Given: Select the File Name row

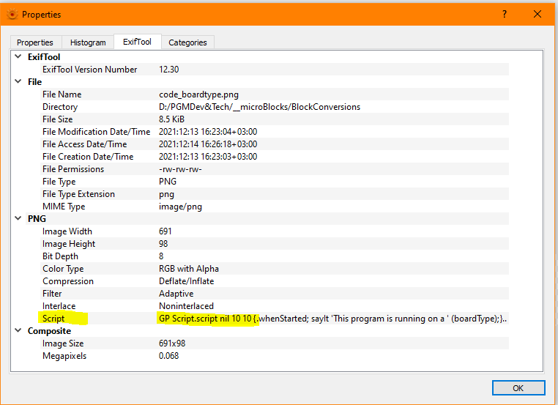Looking at the screenshot, I should (62, 94).
